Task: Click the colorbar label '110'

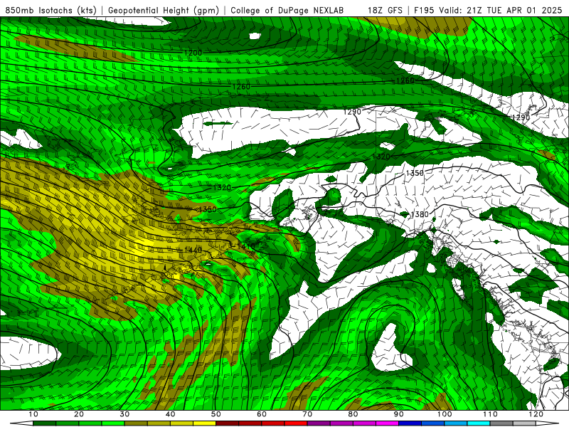Action: coord(490,414)
